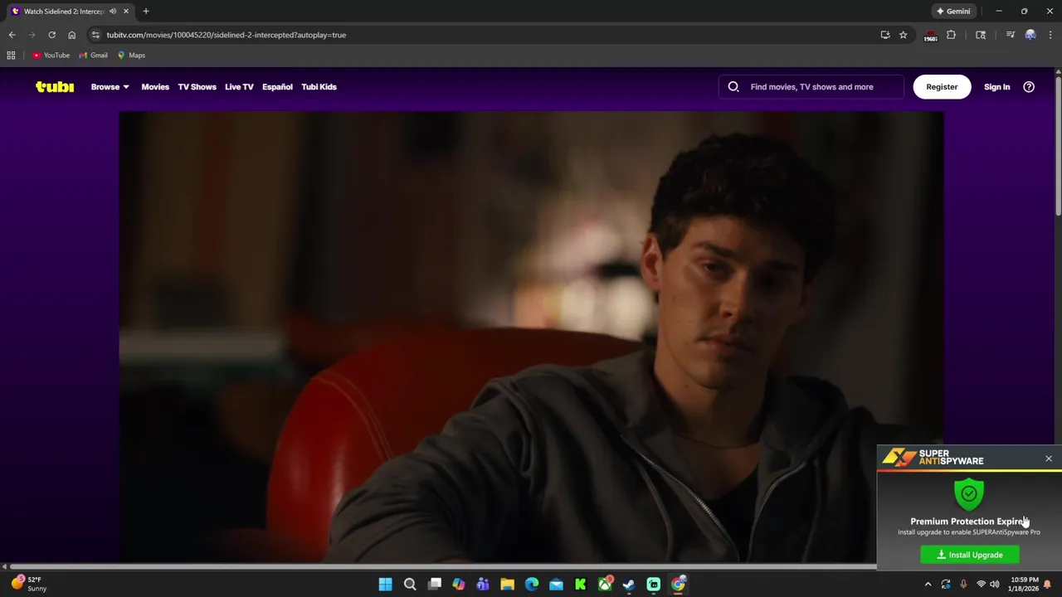
Task: Show hidden system tray icons
Action: click(x=928, y=585)
